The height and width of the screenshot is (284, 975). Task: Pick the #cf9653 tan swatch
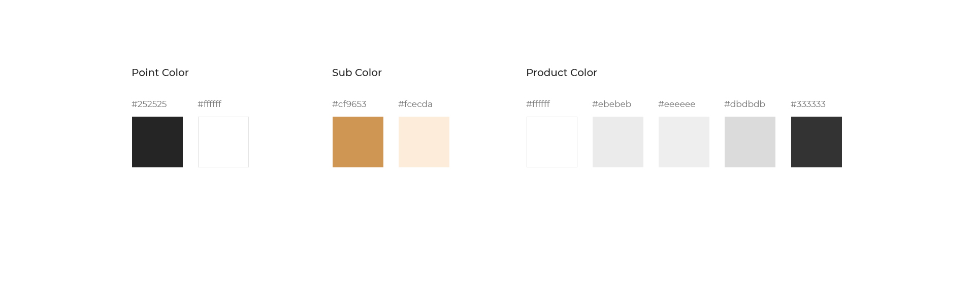pos(358,142)
